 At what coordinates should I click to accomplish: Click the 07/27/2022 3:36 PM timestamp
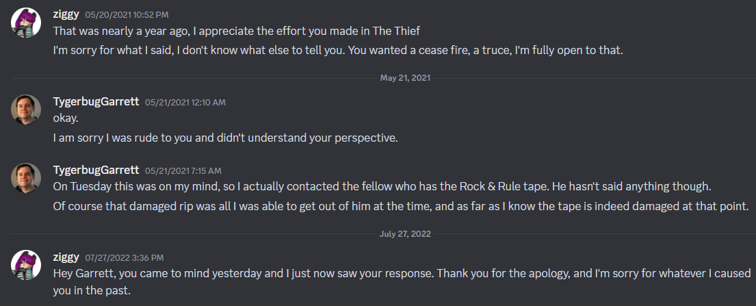click(x=124, y=258)
